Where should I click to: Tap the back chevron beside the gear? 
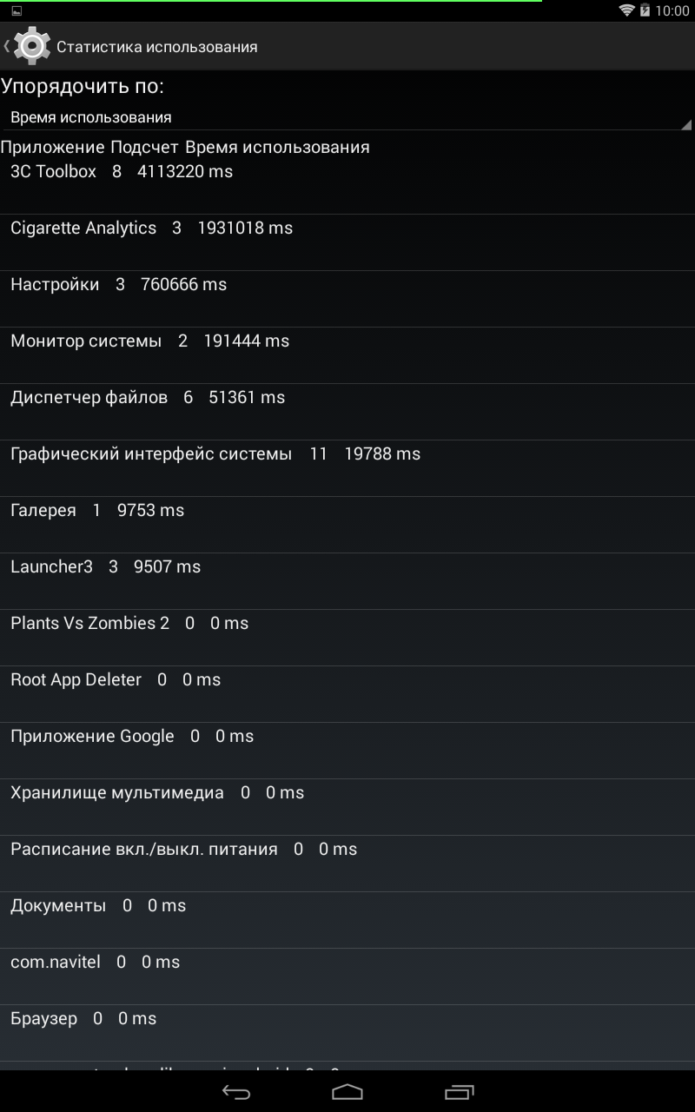click(7, 46)
